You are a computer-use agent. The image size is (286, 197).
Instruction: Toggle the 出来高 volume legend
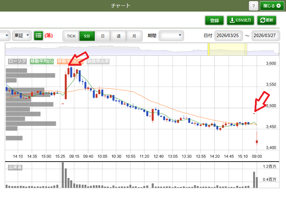[x=15, y=167]
